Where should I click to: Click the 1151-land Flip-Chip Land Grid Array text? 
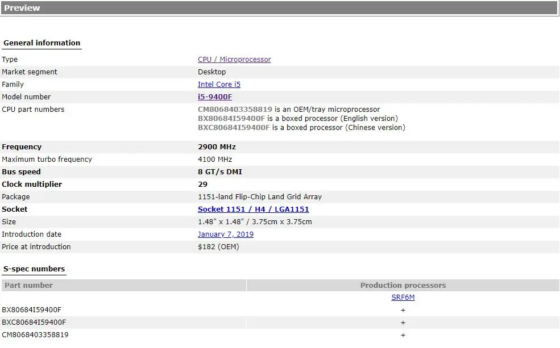[x=260, y=197]
